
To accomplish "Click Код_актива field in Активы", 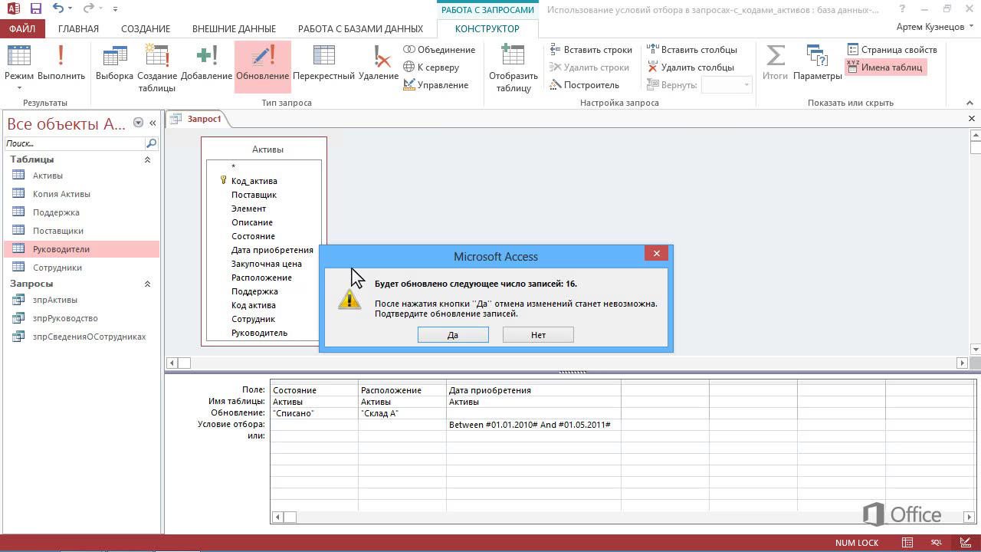I will point(254,181).
